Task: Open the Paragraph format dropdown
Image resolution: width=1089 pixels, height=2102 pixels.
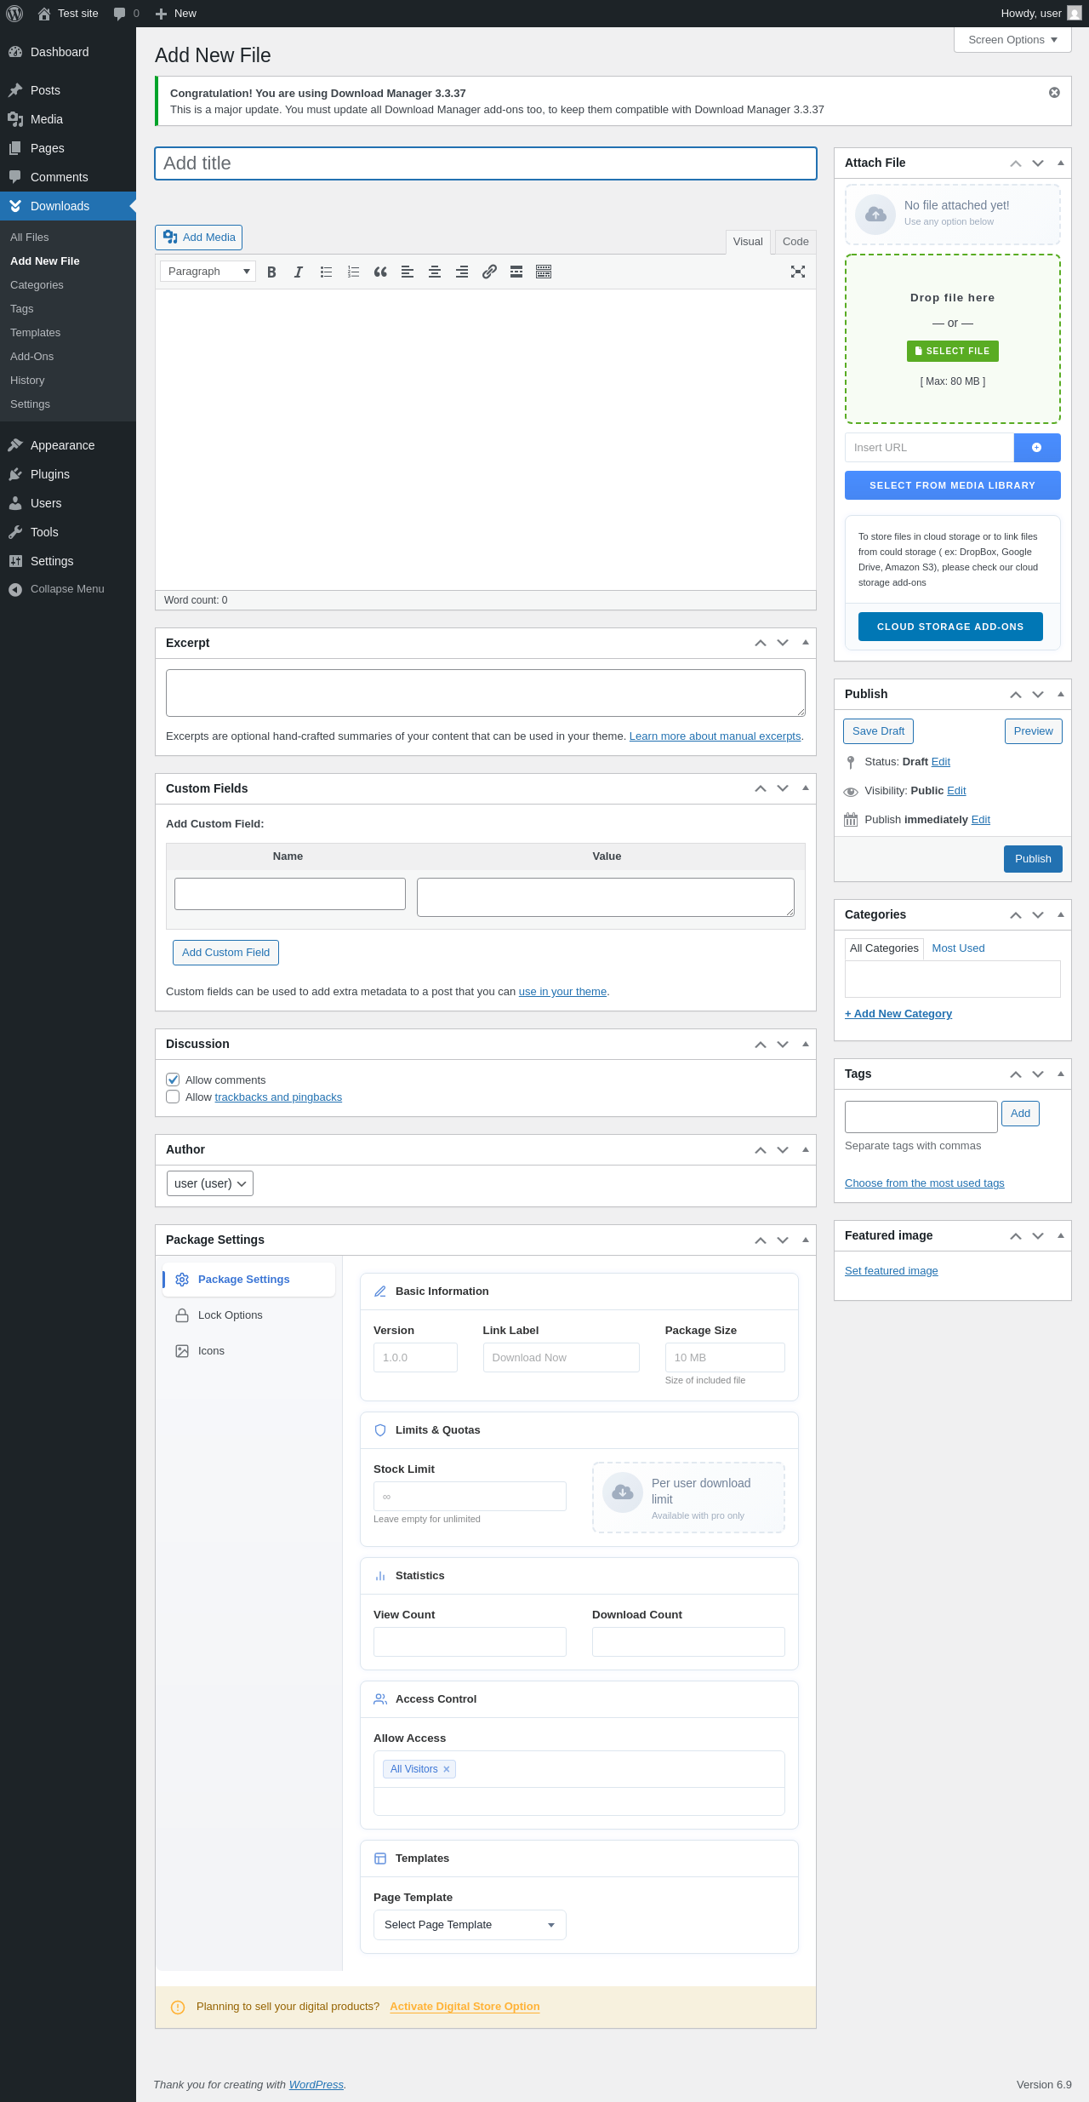Action: click(208, 272)
